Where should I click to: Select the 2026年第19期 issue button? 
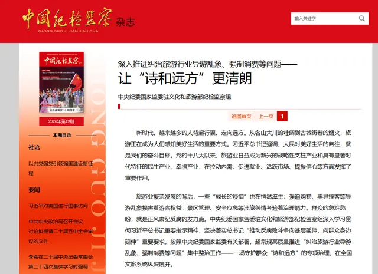pyautogui.click(x=61, y=121)
